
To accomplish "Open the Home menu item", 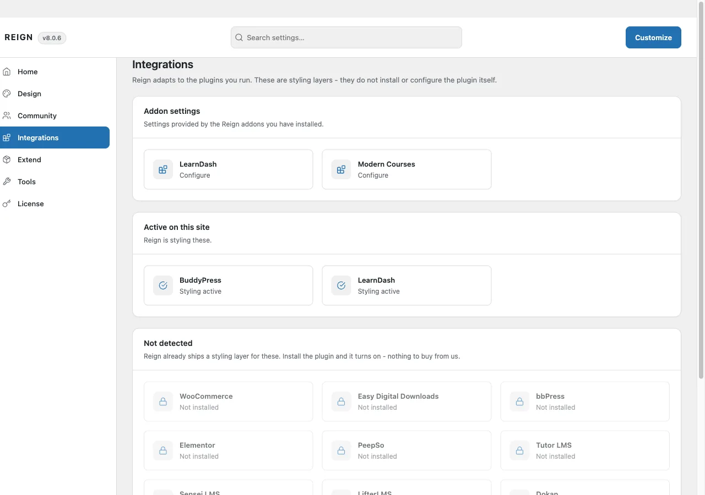I will coord(55,71).
